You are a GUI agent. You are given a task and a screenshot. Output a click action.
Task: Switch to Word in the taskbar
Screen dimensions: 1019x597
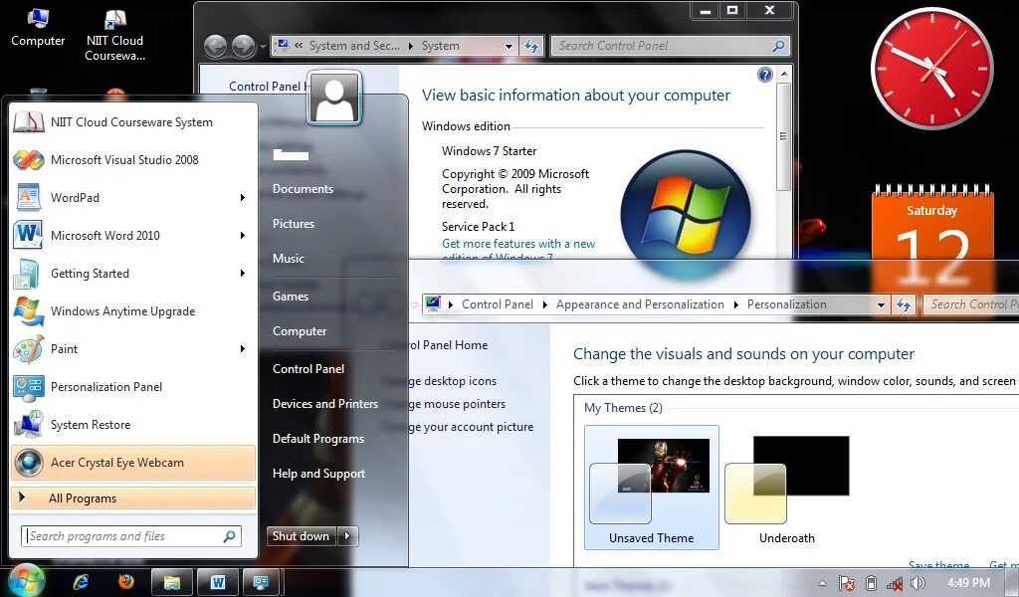click(x=218, y=582)
